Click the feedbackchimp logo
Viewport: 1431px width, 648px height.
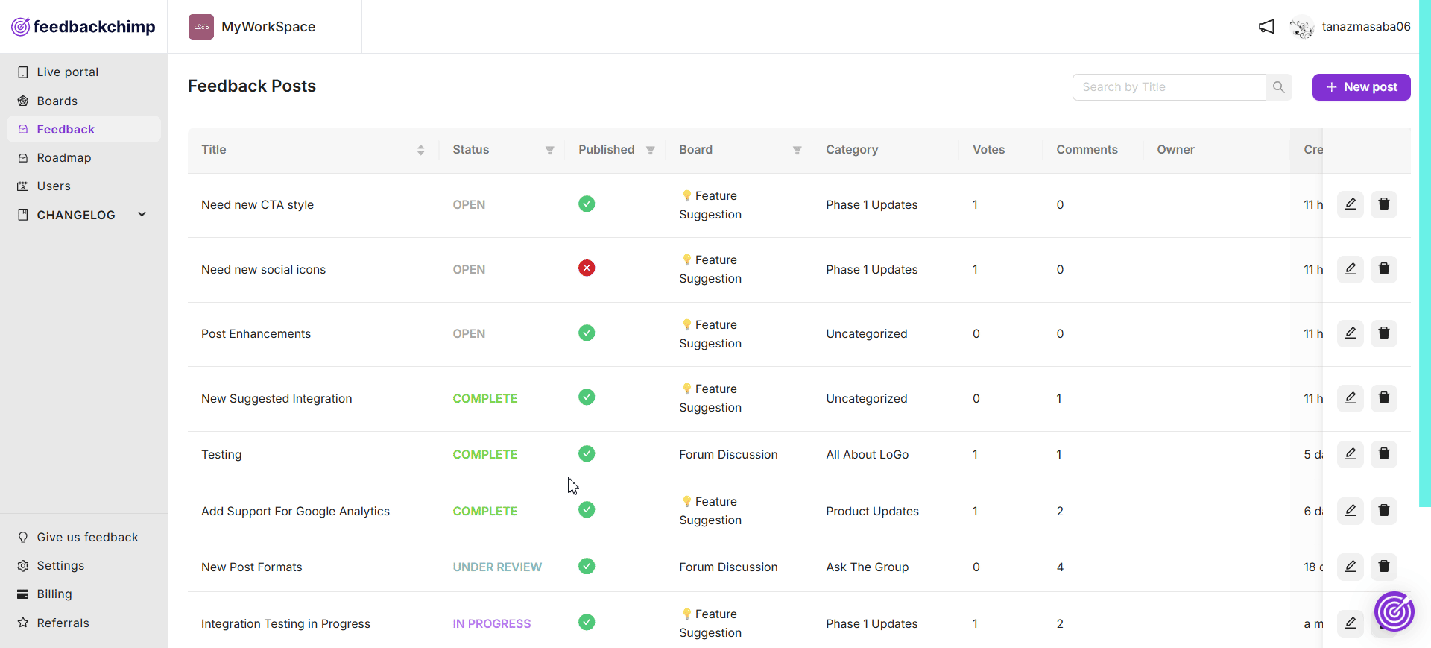click(83, 27)
